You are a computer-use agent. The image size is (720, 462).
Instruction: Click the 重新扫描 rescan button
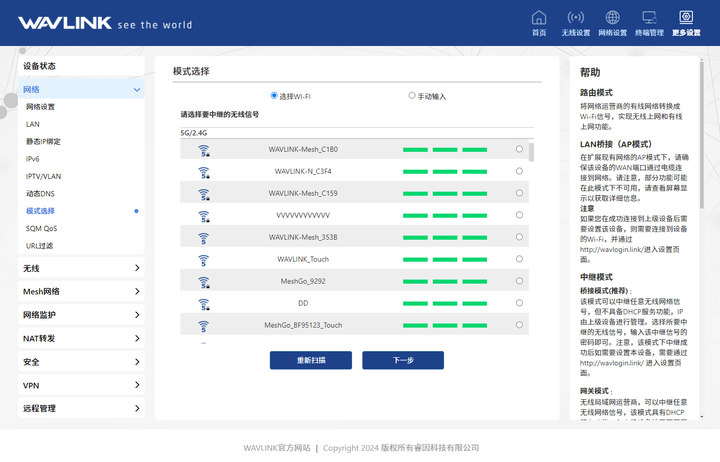pyautogui.click(x=311, y=360)
